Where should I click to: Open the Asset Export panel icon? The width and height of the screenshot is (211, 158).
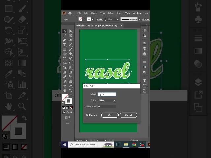(145, 86)
